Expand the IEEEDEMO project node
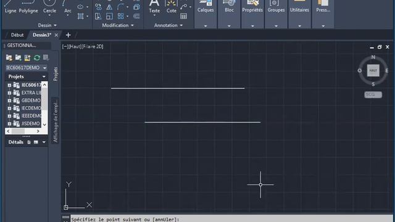Screen dimensions: 395x222 click(9, 116)
